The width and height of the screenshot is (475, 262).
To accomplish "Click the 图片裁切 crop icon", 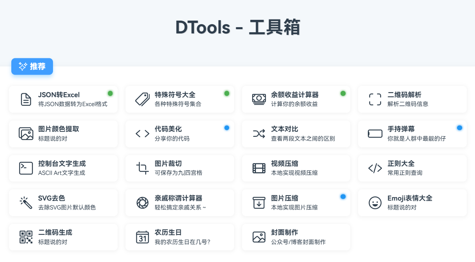I will (x=142, y=168).
